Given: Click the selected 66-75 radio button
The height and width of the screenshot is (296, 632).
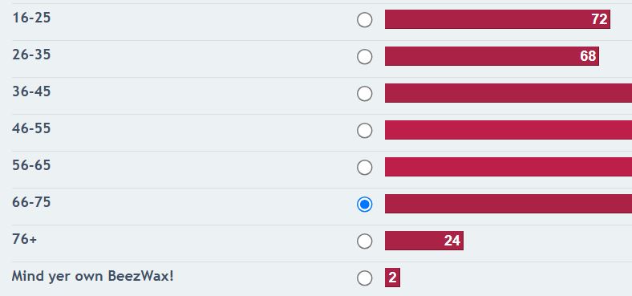Looking at the screenshot, I should pos(364,204).
